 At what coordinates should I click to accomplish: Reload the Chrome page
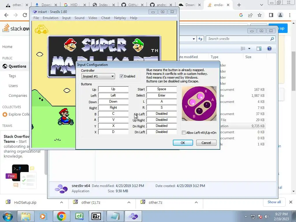click(25, 15)
